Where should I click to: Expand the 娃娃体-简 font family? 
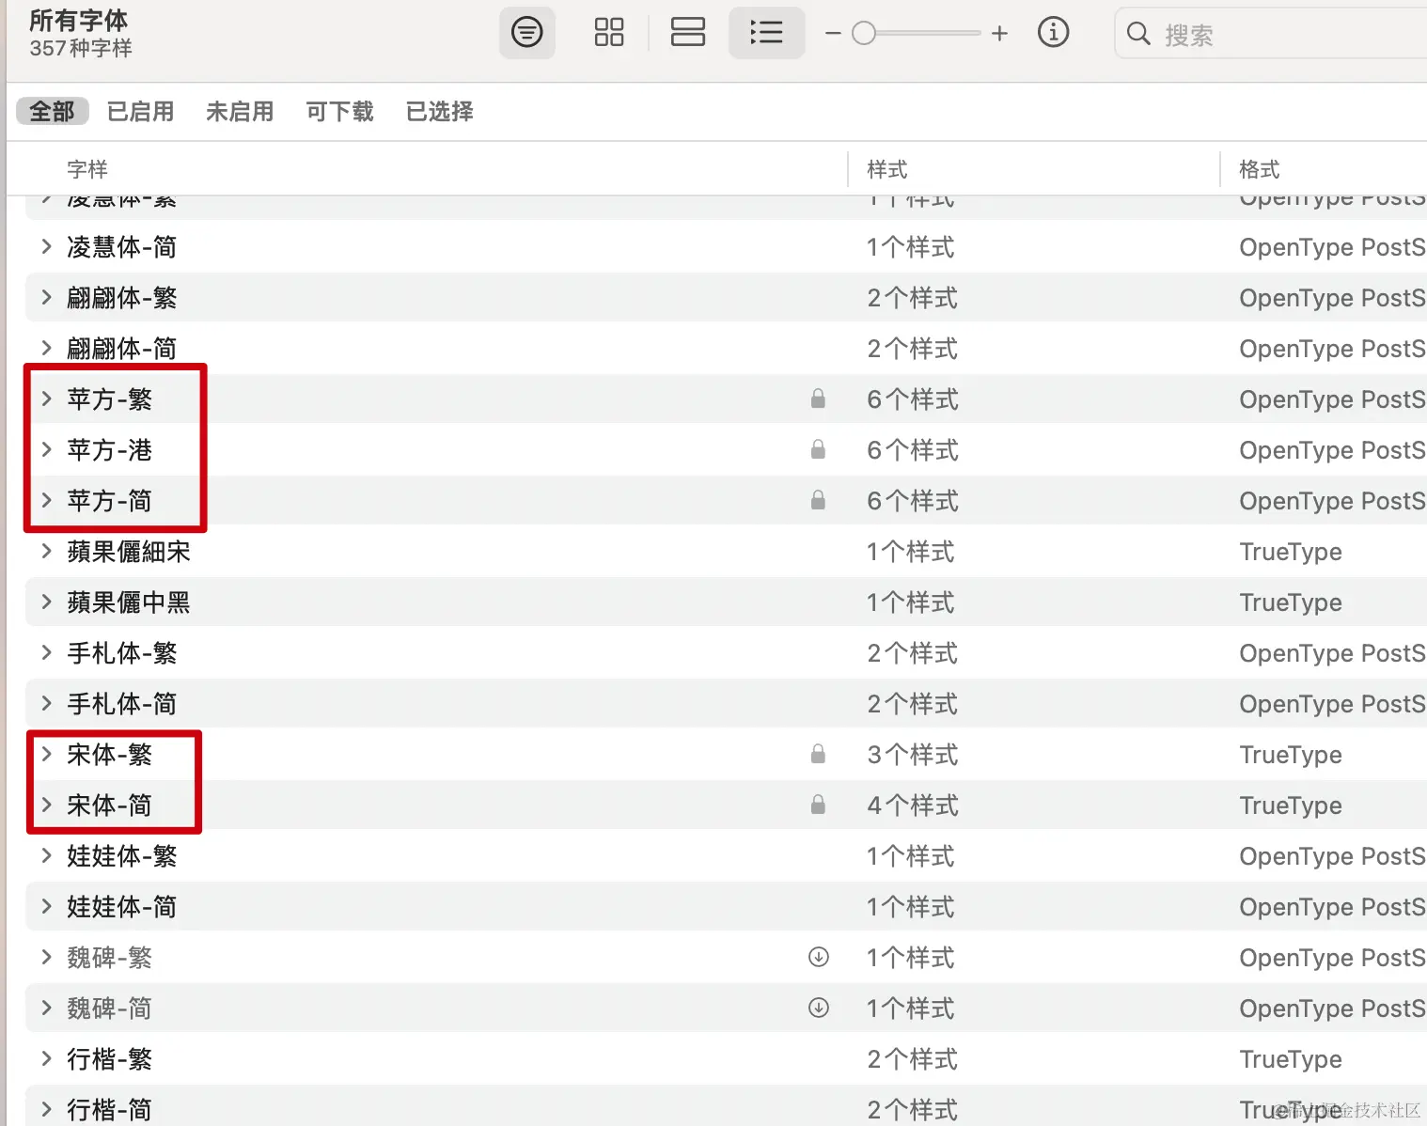[46, 906]
